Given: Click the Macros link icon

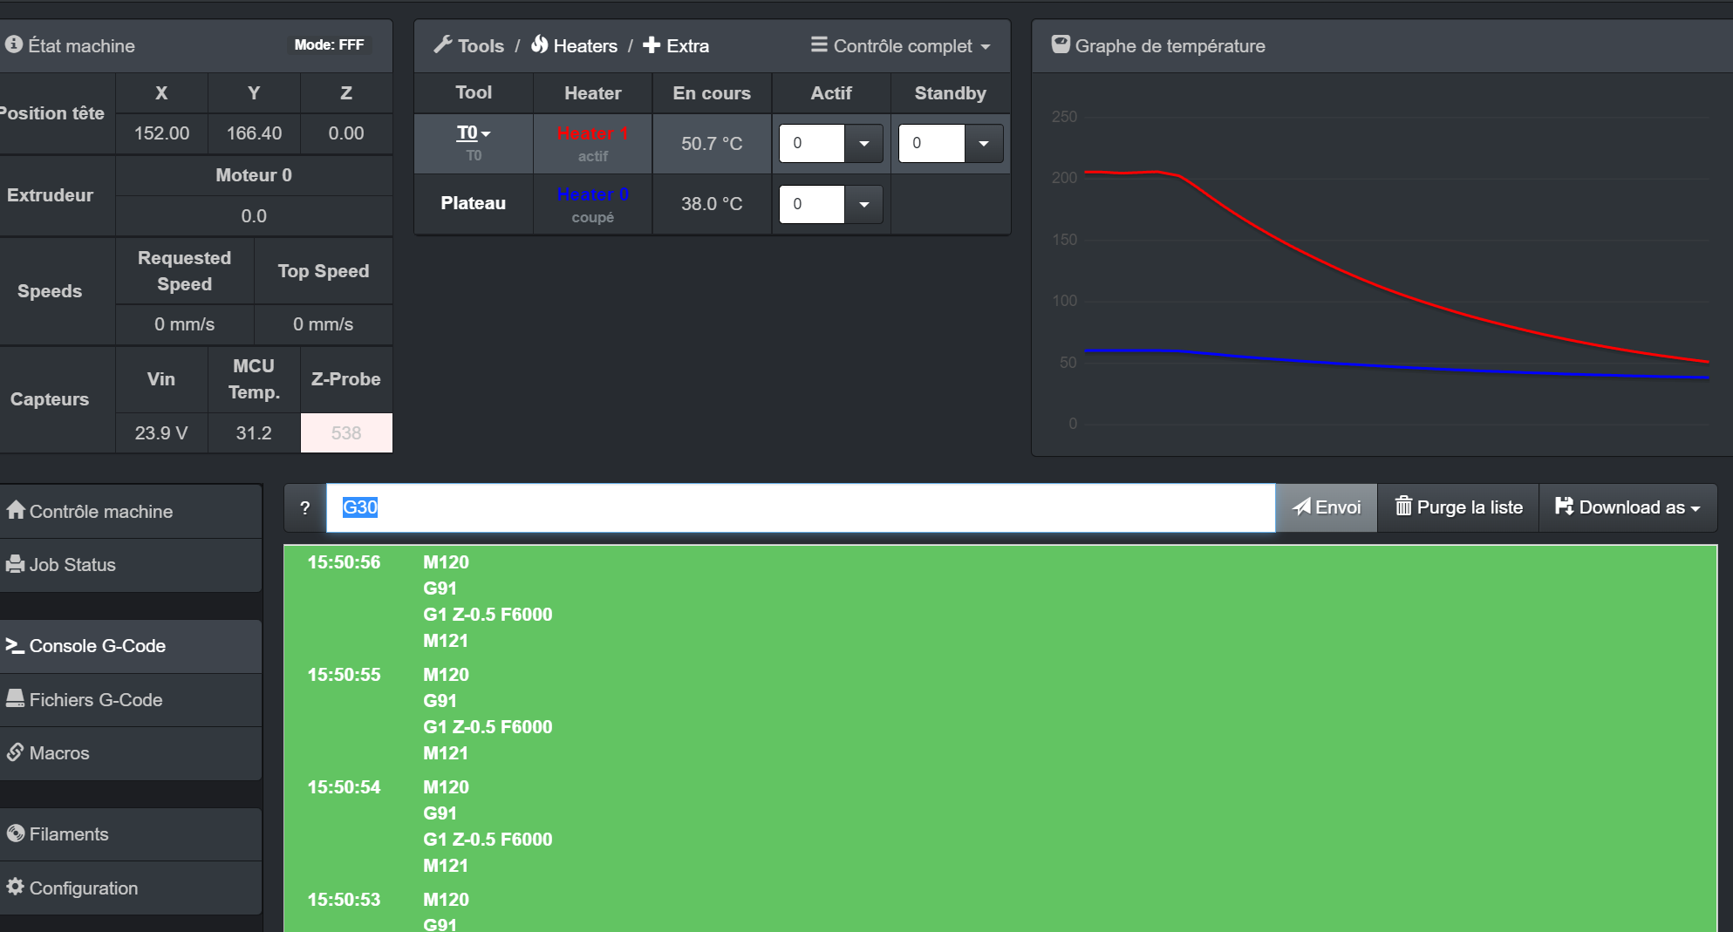Looking at the screenshot, I should 16,752.
